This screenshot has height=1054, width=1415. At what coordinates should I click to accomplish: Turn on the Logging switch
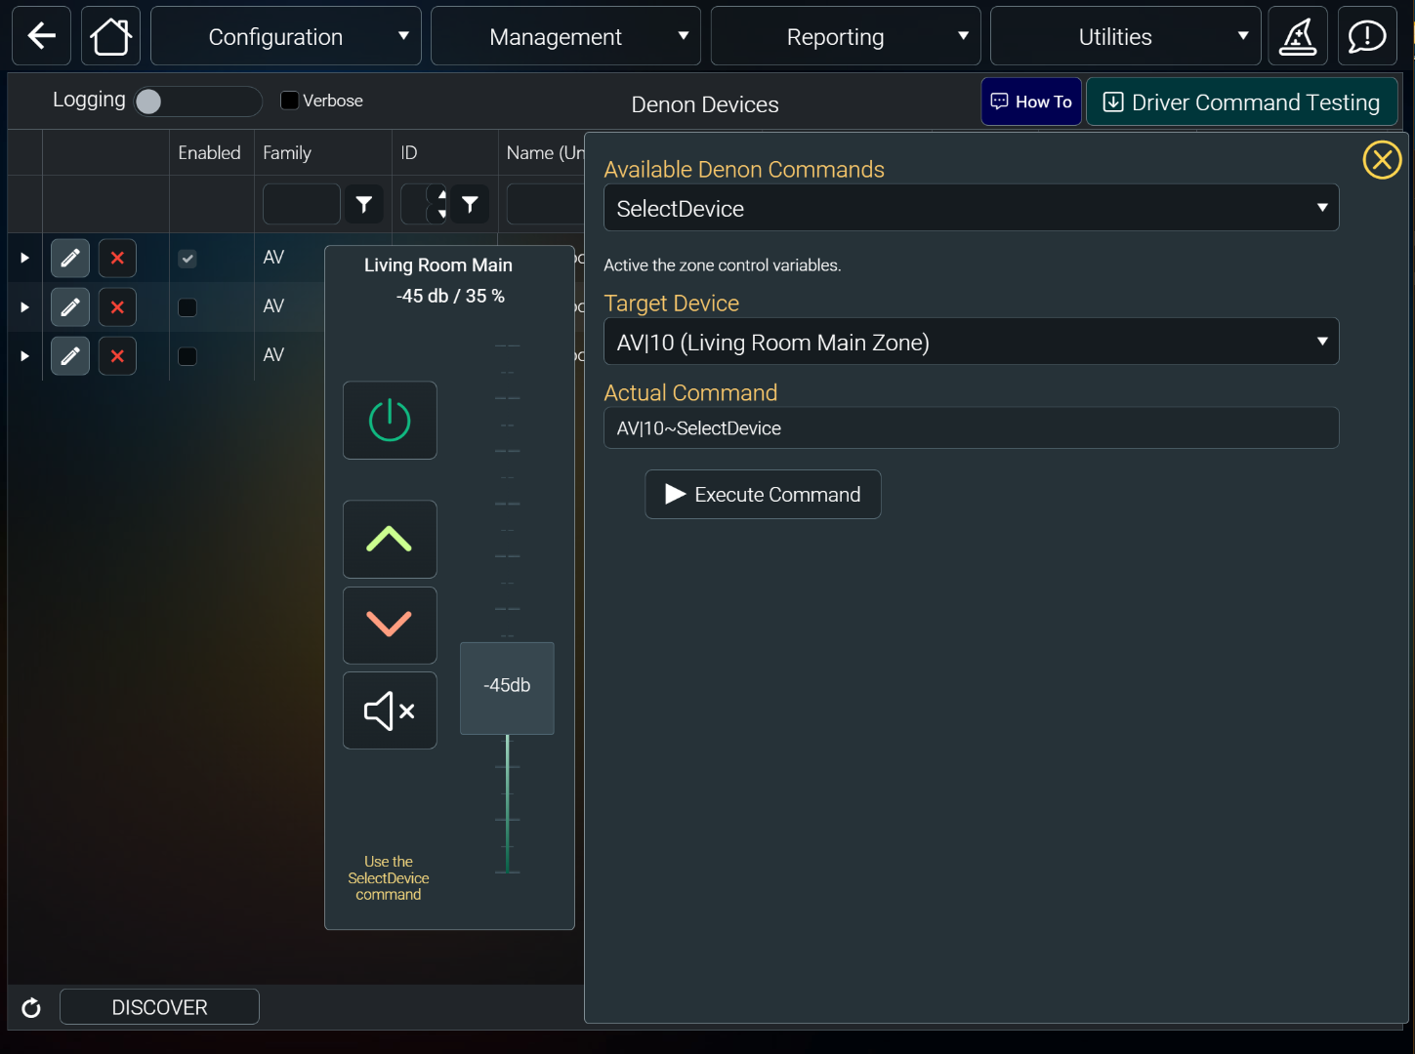point(198,101)
